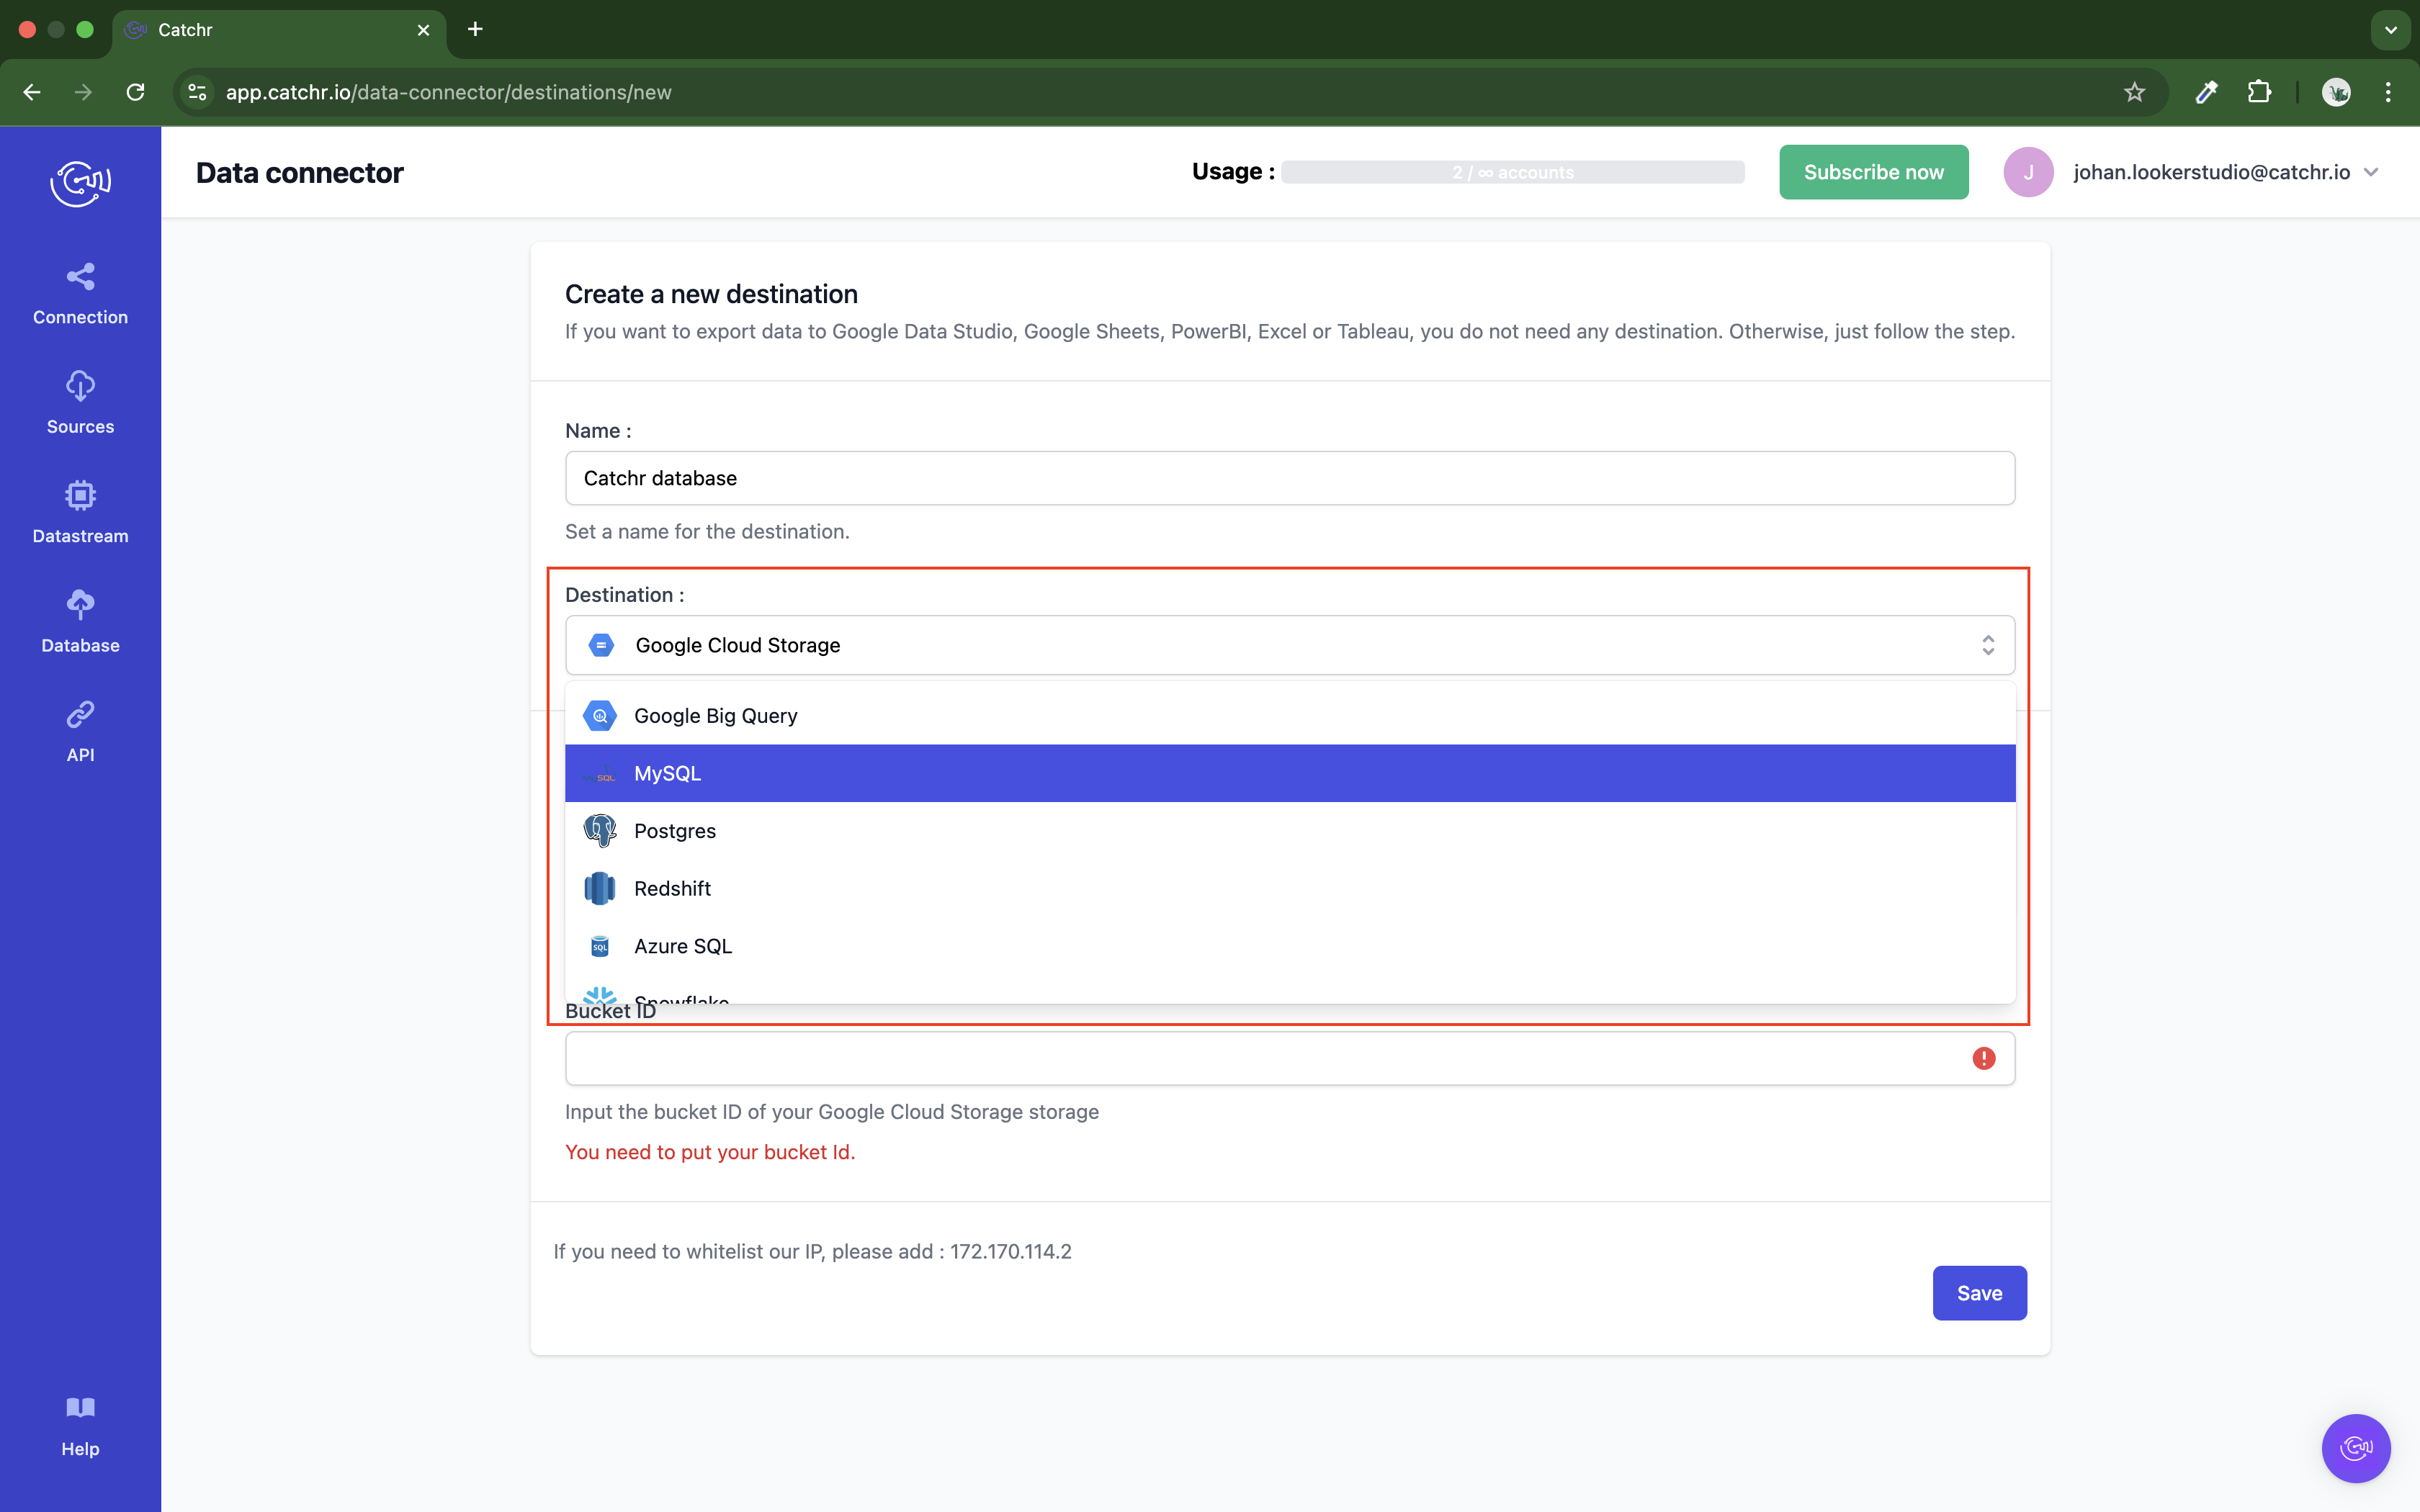Click the Catchr logo in sidebar
The height and width of the screenshot is (1512, 2420).
click(80, 183)
